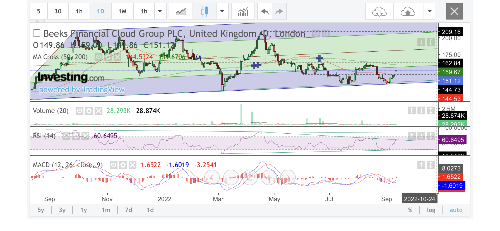The width and height of the screenshot is (500, 231).
Task: Click the cloud download (load chart) icon
Action: (379, 11)
